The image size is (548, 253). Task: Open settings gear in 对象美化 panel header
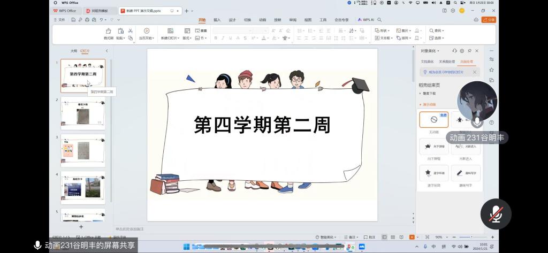(462, 51)
